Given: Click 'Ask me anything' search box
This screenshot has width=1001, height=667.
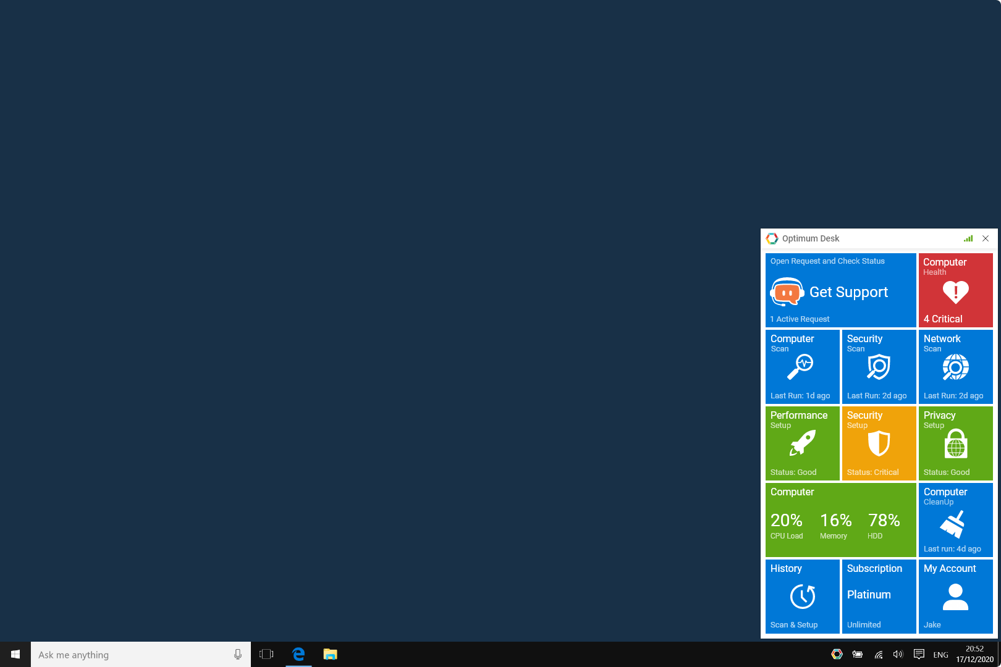Looking at the screenshot, I should pyautogui.click(x=141, y=654).
